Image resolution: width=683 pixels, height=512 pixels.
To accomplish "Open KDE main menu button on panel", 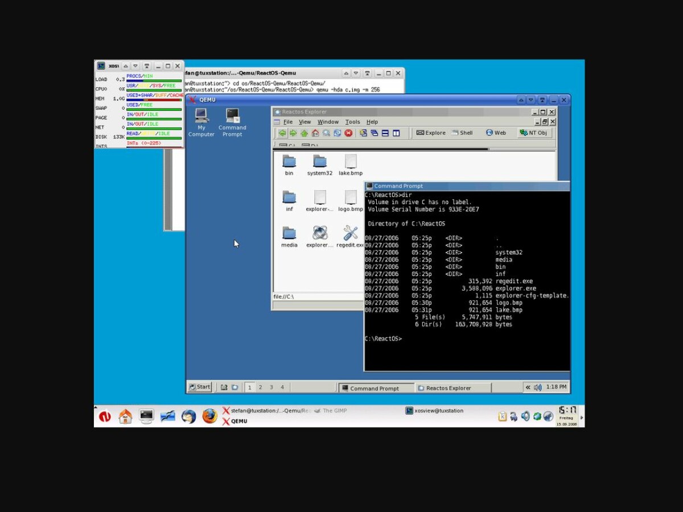I will (105, 416).
